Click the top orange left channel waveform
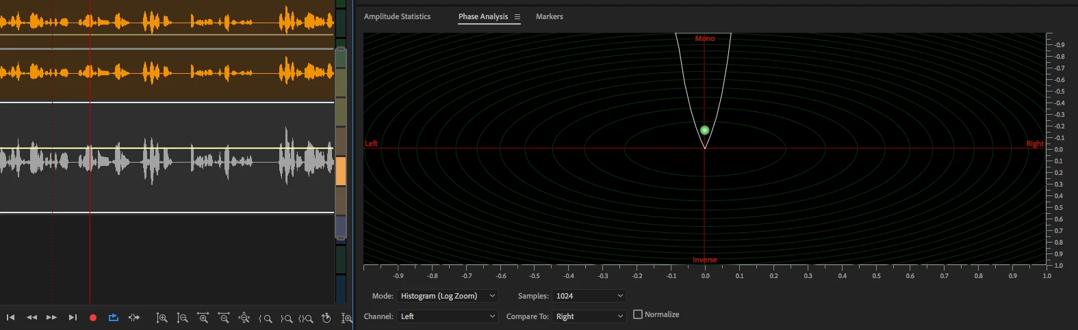 click(167, 22)
